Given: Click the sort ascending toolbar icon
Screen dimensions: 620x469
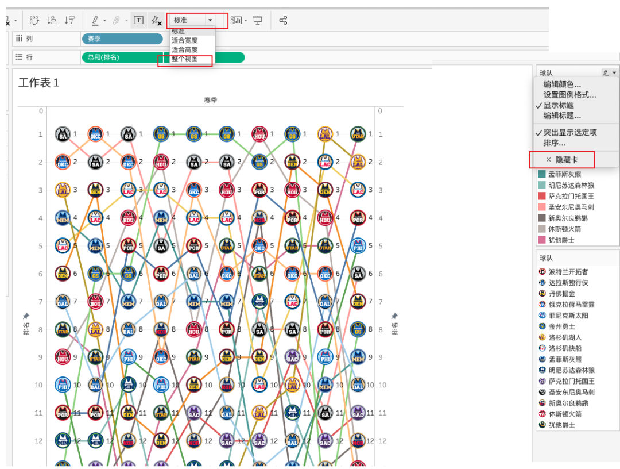Looking at the screenshot, I should (52, 20).
